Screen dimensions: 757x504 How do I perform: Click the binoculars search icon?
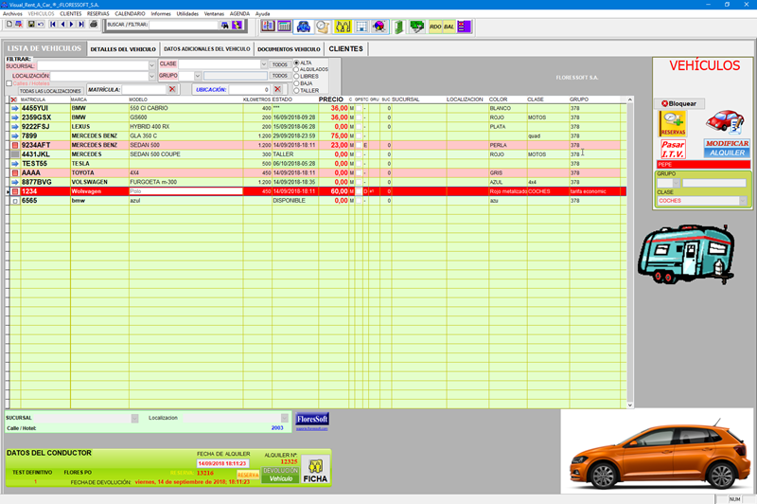tap(225, 26)
